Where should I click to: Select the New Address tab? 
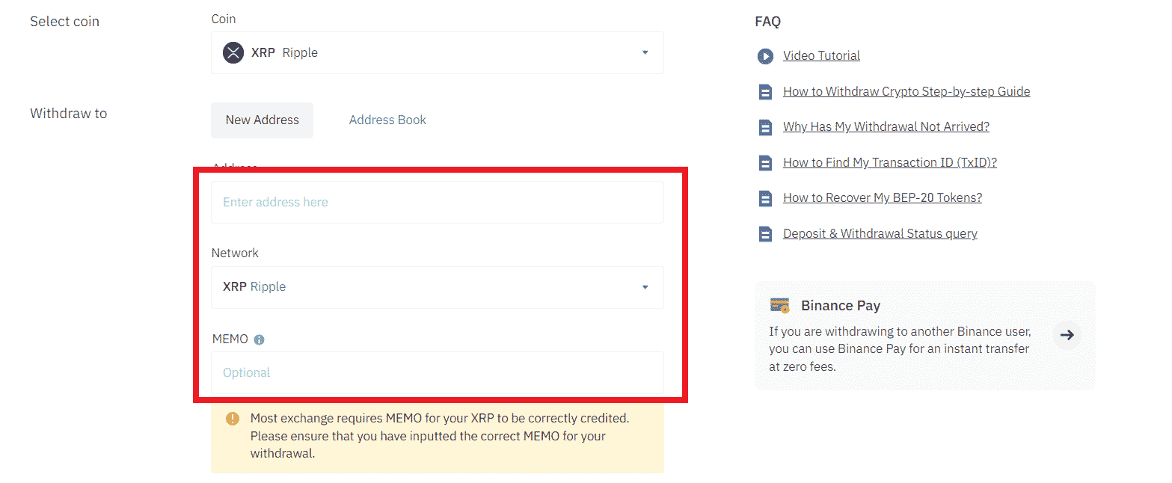262,120
